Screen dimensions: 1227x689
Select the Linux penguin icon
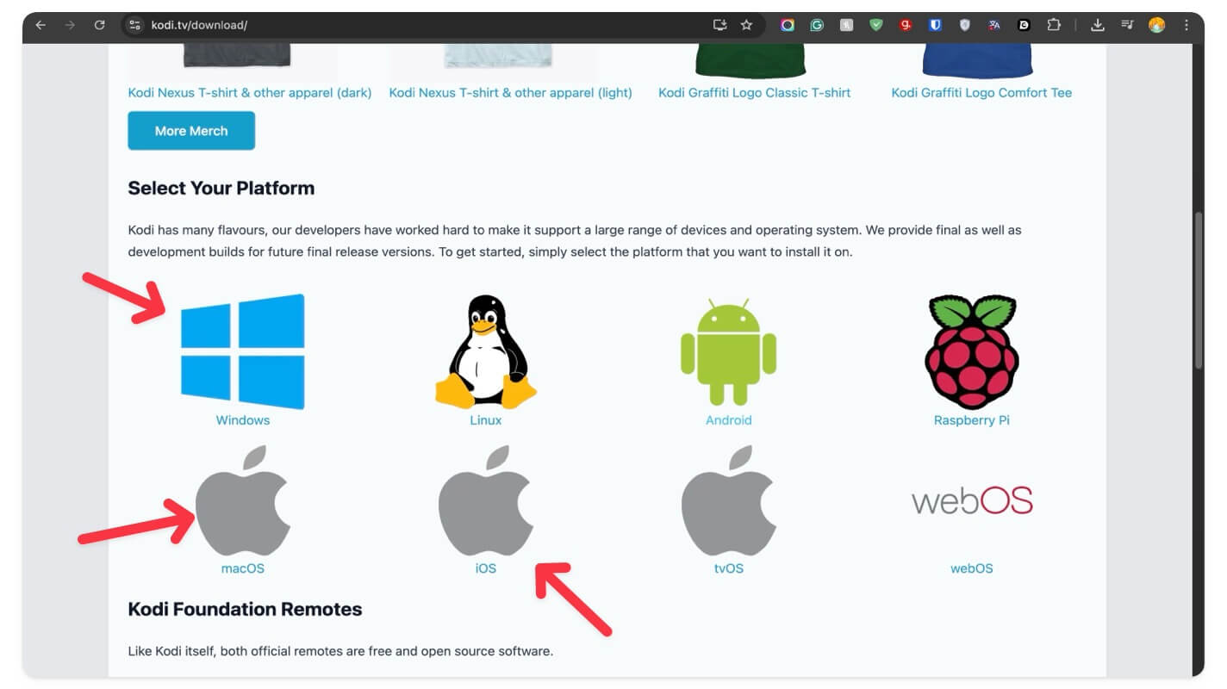[485, 351]
